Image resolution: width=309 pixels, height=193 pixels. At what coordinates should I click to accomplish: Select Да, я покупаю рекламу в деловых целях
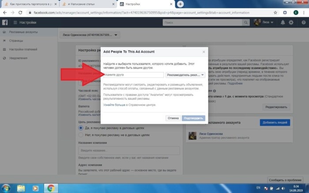pos(81,128)
